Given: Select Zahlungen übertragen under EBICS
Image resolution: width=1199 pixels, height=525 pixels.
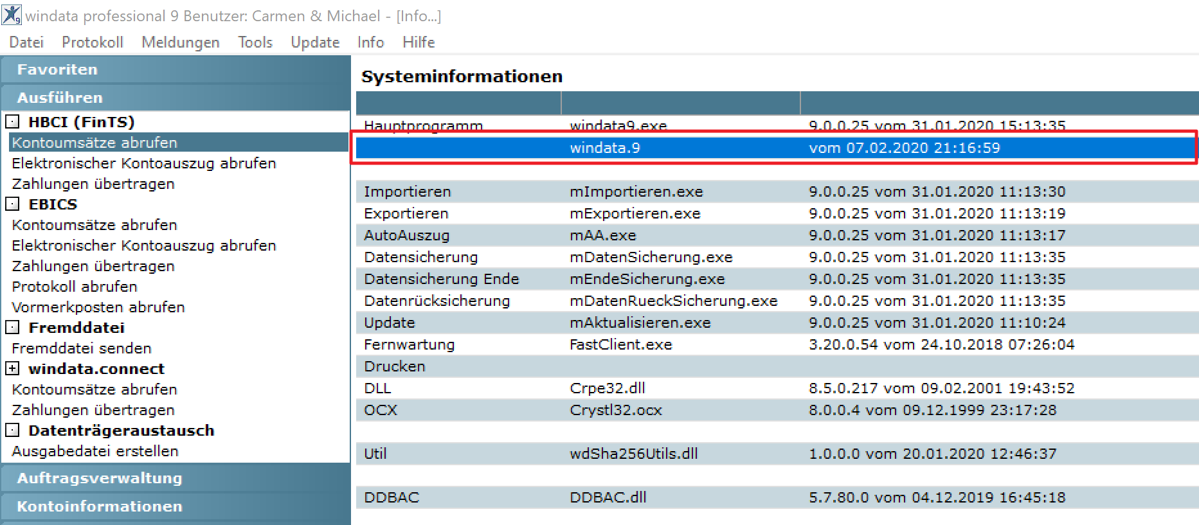Looking at the screenshot, I should coord(93,266).
